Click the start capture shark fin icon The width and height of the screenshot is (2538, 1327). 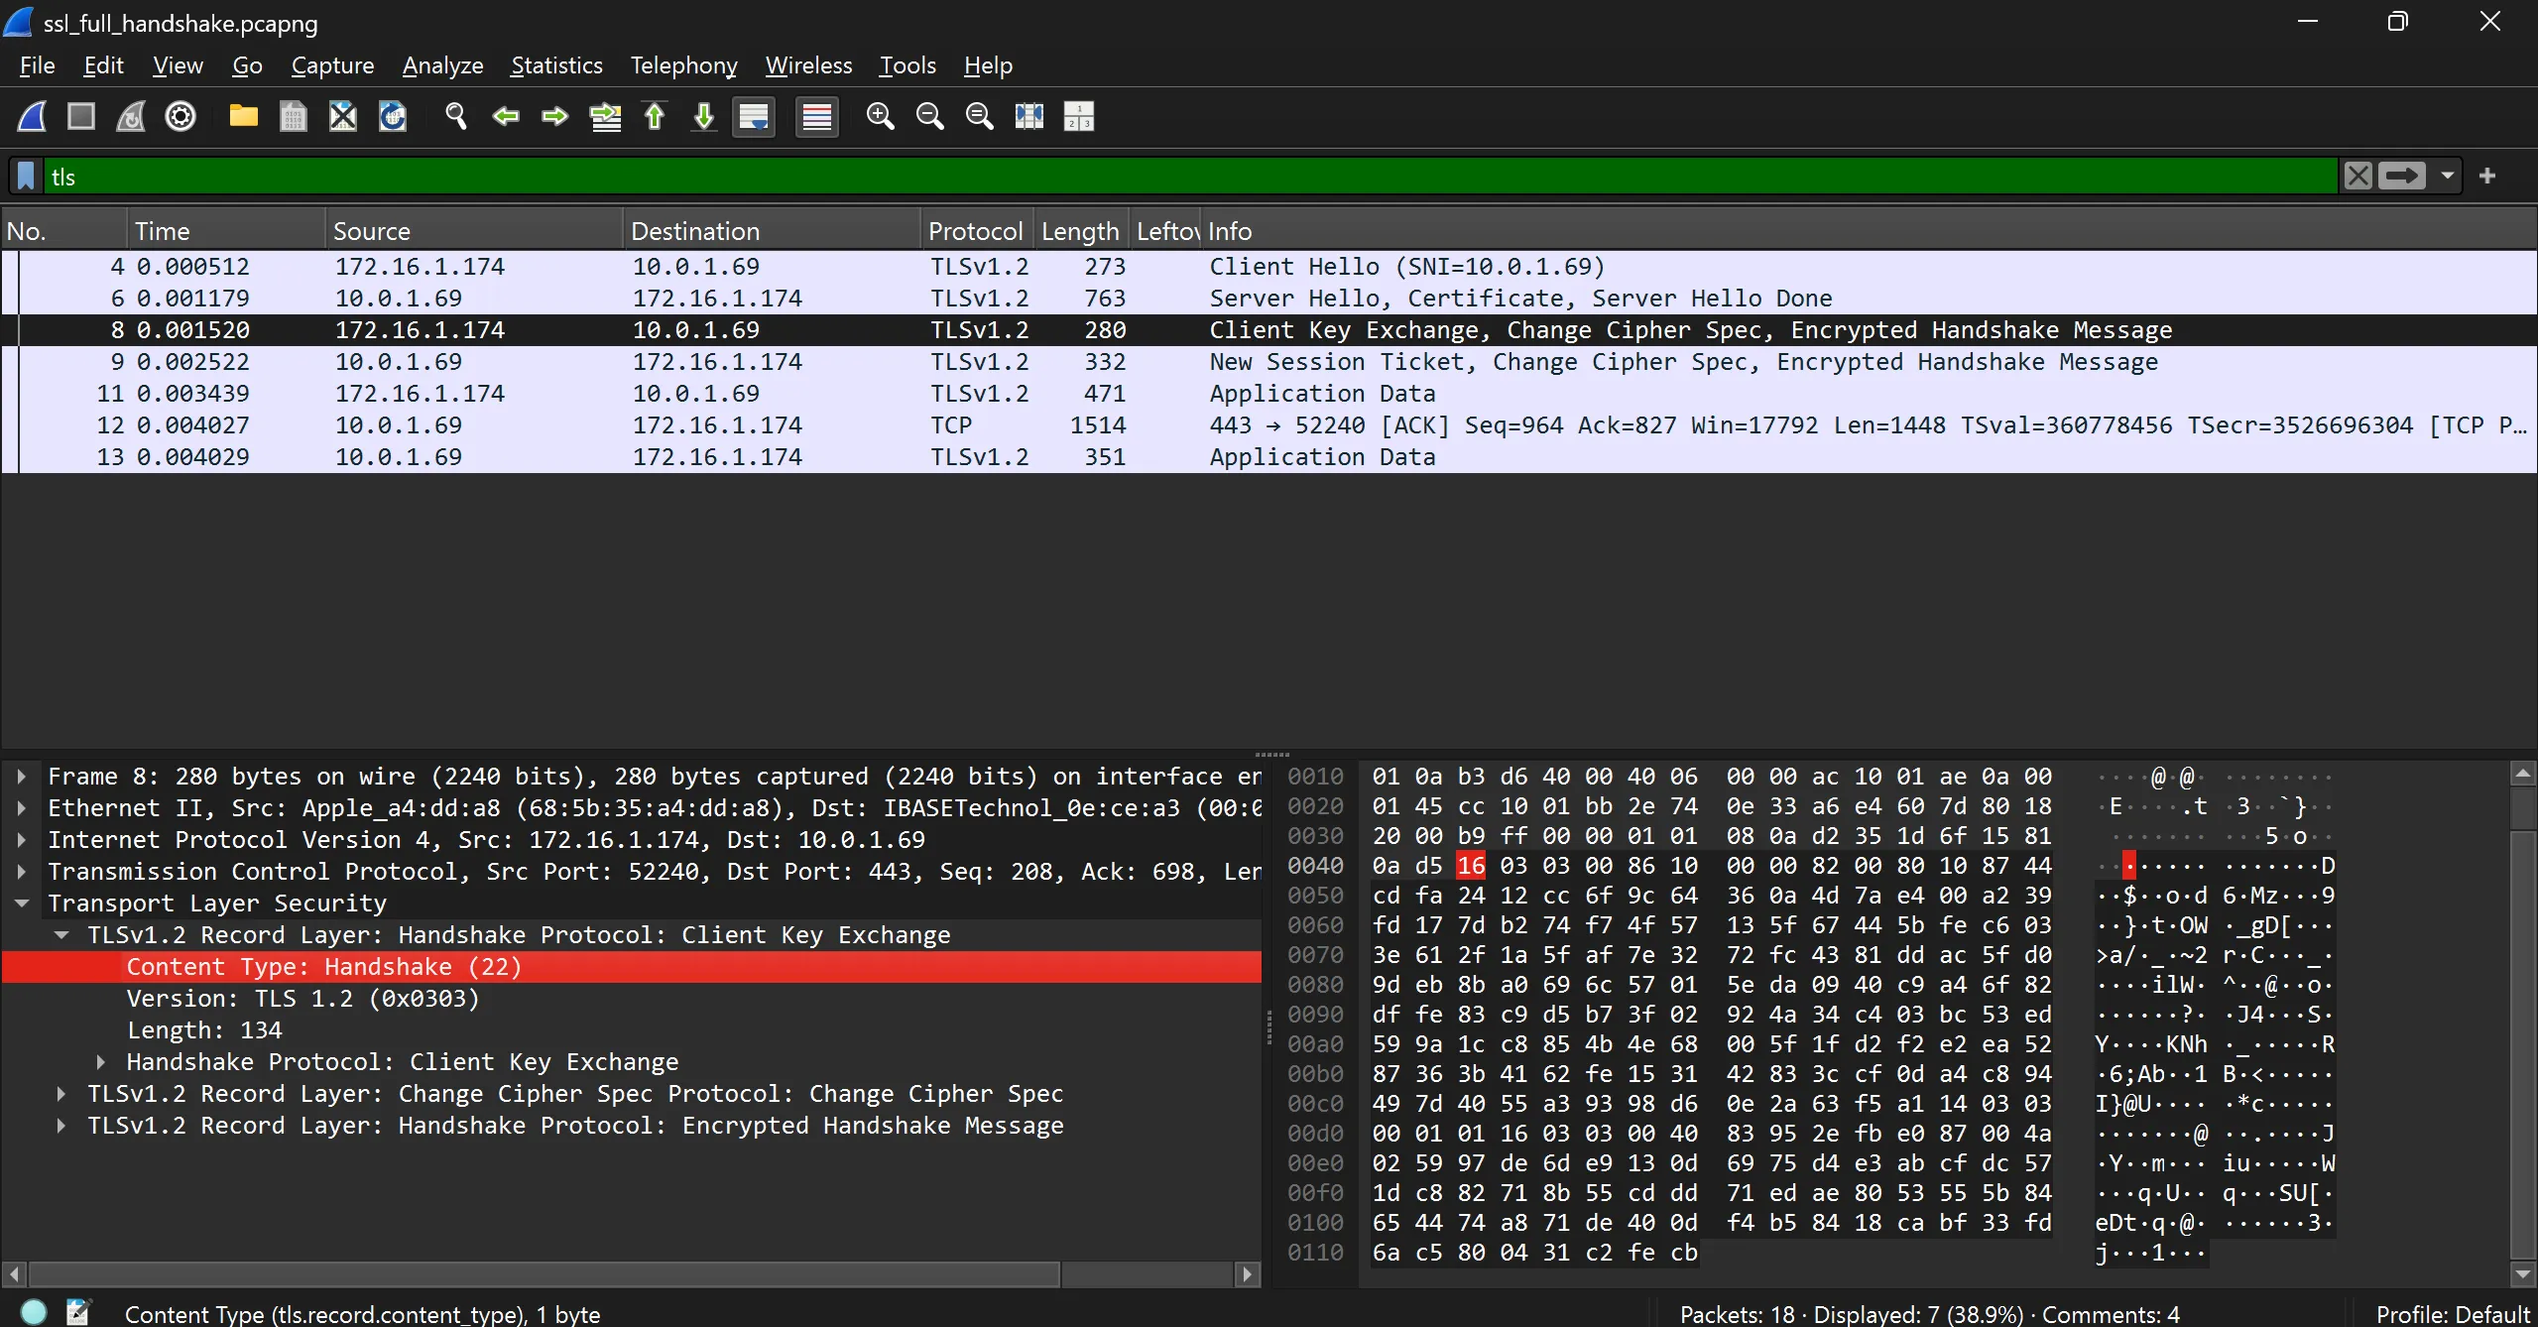(32, 117)
